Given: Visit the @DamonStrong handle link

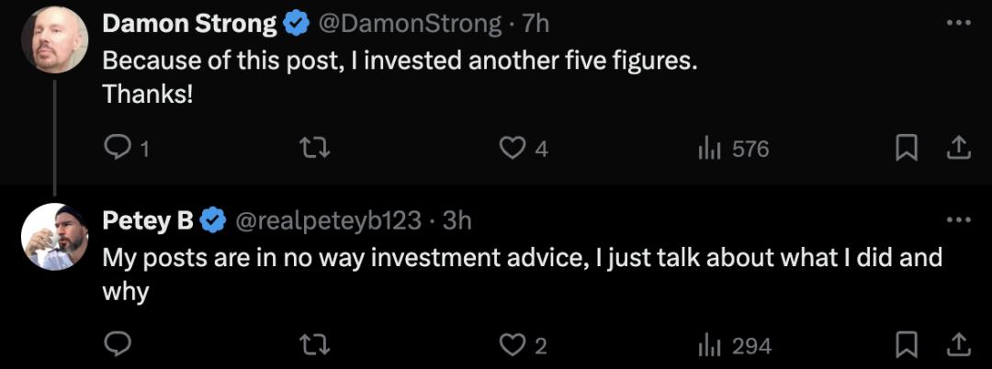Looking at the screenshot, I should pos(410,24).
